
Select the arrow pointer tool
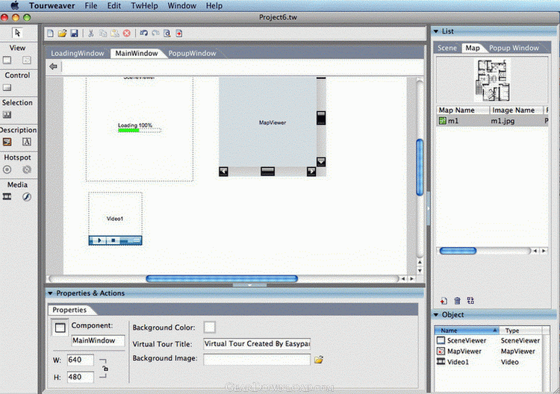16,33
